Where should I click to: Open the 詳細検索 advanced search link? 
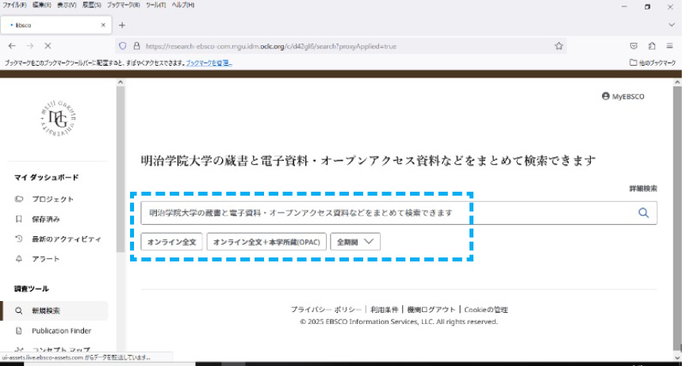(642, 189)
